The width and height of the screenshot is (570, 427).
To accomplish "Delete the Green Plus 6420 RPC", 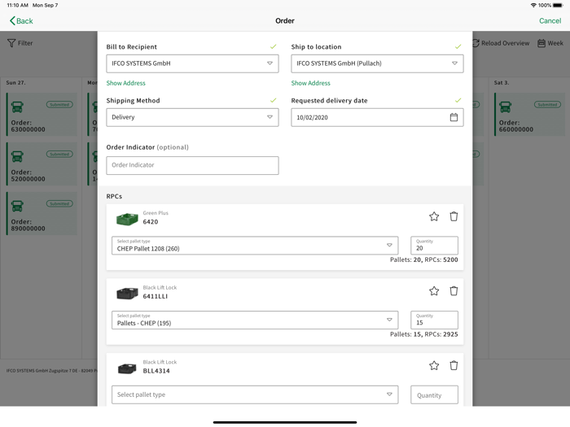I will tap(454, 217).
